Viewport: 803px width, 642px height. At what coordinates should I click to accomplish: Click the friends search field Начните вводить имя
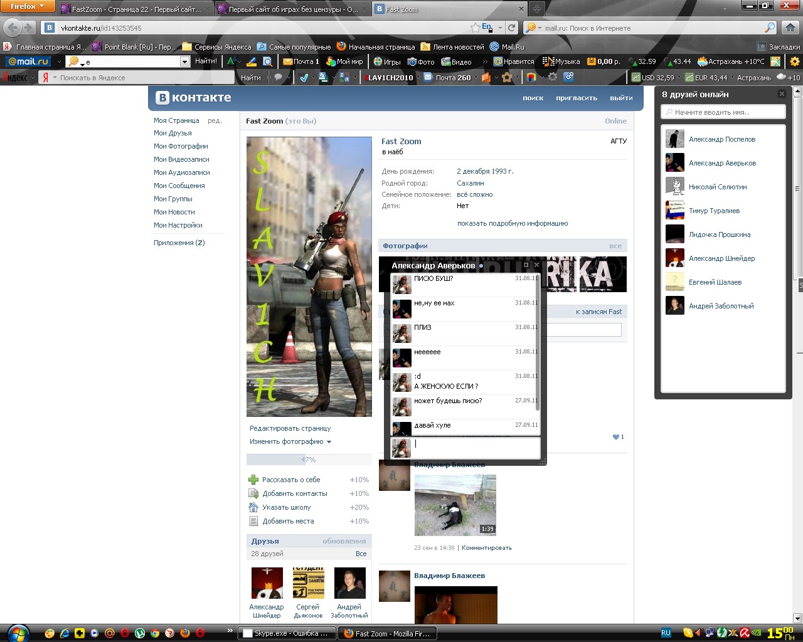pyautogui.click(x=723, y=112)
